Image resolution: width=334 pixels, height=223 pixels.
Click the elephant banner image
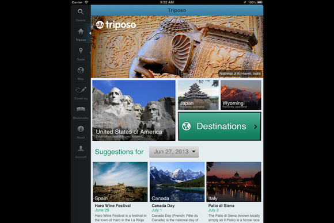pos(177,47)
